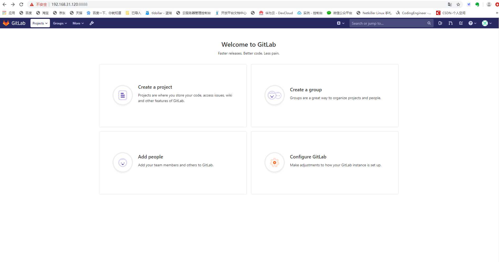
Task: Click the GitLab fox logo
Action: pyautogui.click(x=6, y=23)
